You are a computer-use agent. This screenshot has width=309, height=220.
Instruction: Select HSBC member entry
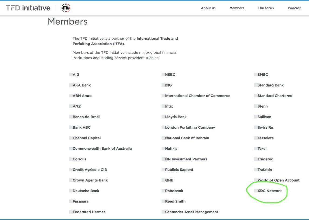point(170,74)
